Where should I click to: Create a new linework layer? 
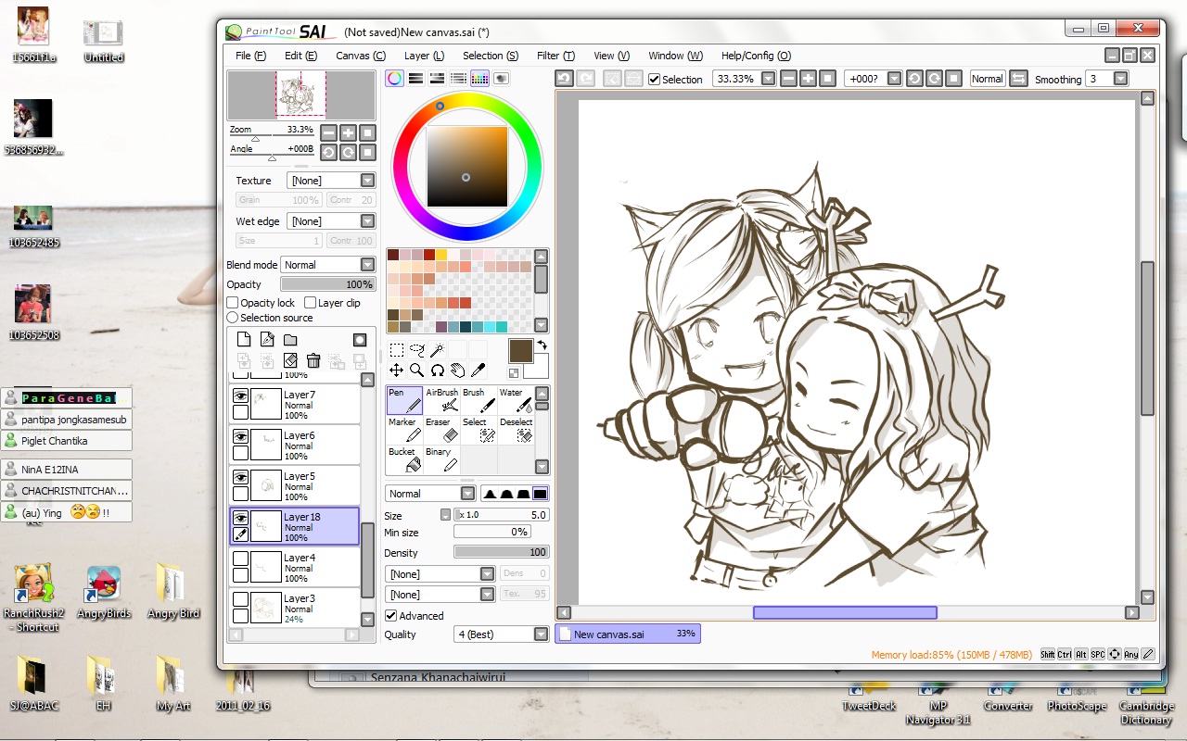click(267, 340)
